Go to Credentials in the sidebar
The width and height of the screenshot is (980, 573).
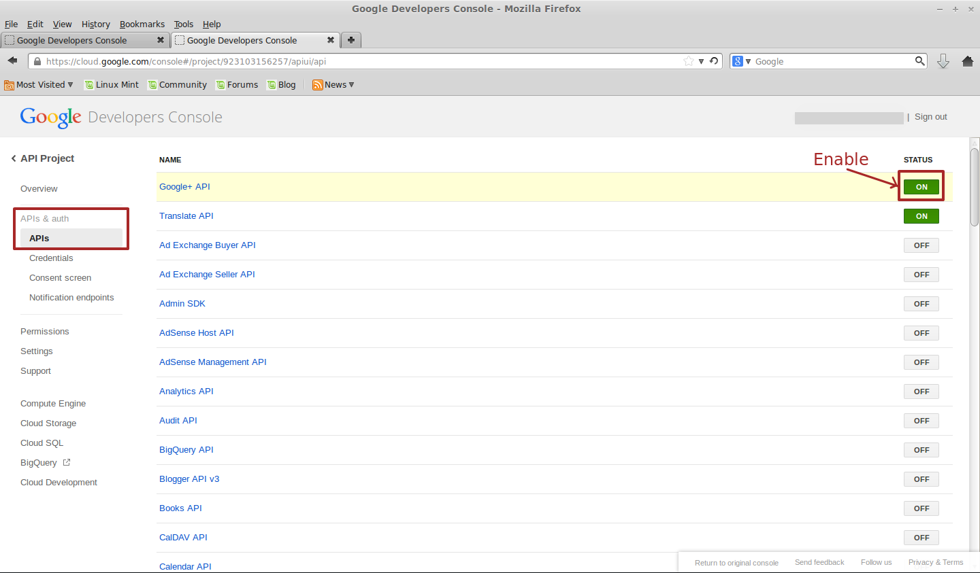(51, 258)
